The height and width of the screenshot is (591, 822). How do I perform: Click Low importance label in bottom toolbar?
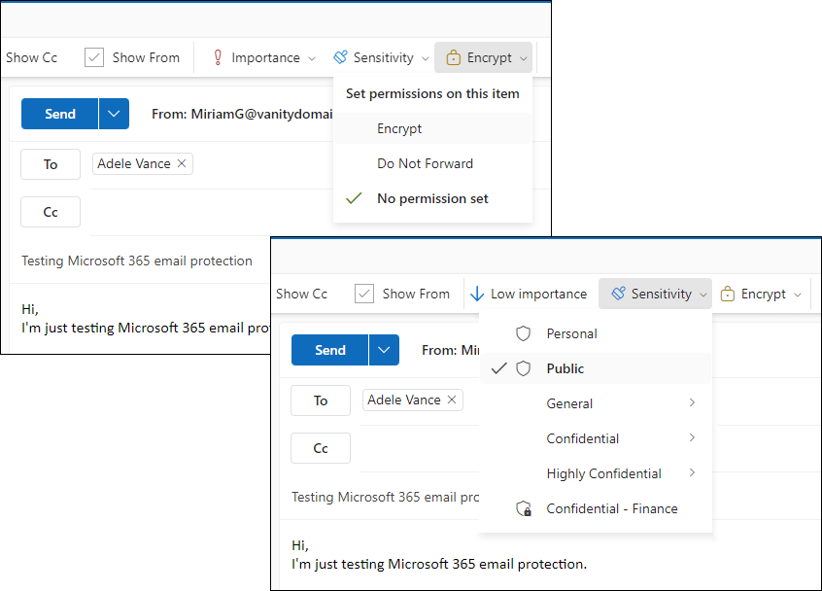tap(538, 294)
